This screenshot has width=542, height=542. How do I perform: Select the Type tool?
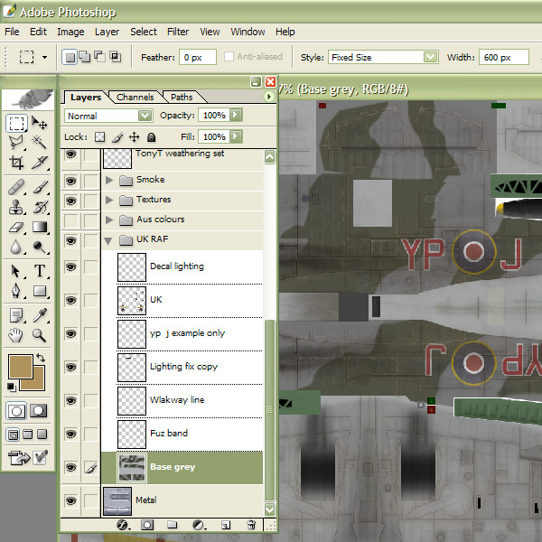[x=39, y=271]
